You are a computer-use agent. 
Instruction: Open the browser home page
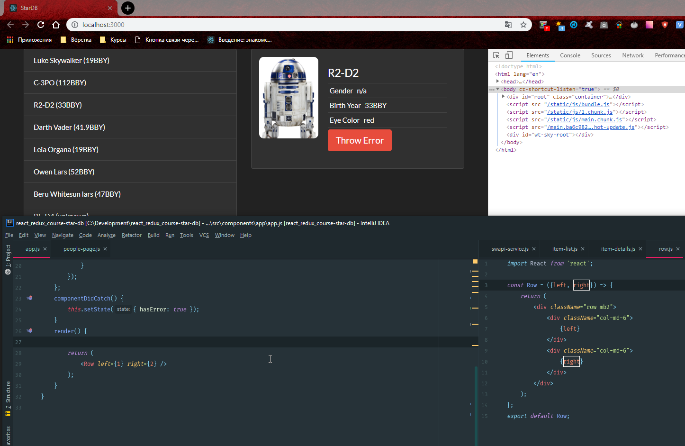pos(56,25)
